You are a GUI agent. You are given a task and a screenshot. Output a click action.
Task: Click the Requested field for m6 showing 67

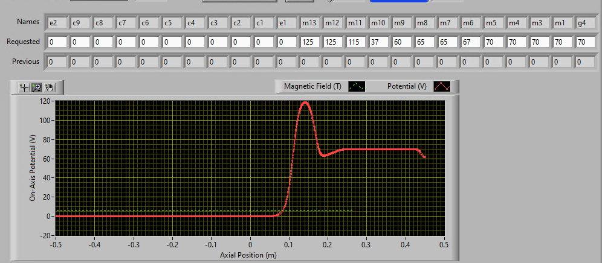pos(471,42)
